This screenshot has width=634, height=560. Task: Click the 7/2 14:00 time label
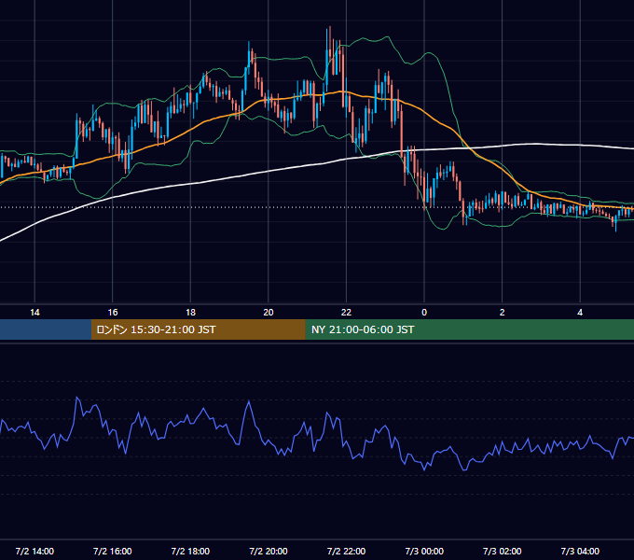tap(34, 551)
